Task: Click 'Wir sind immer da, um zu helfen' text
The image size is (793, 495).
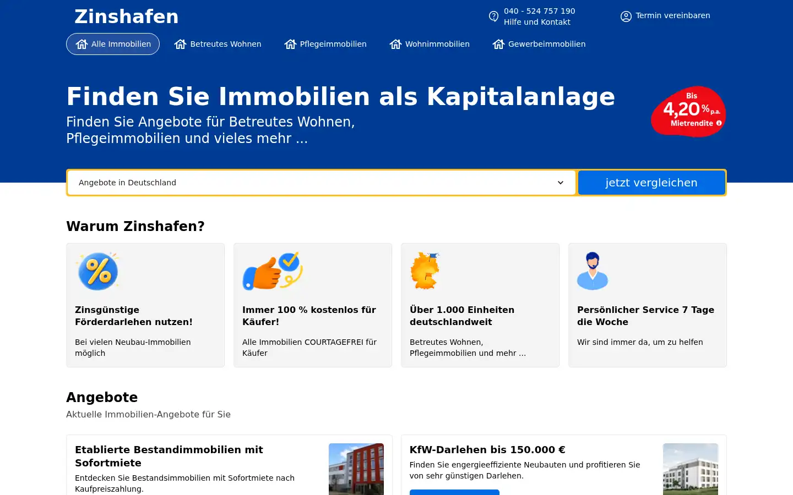Action: 640,342
